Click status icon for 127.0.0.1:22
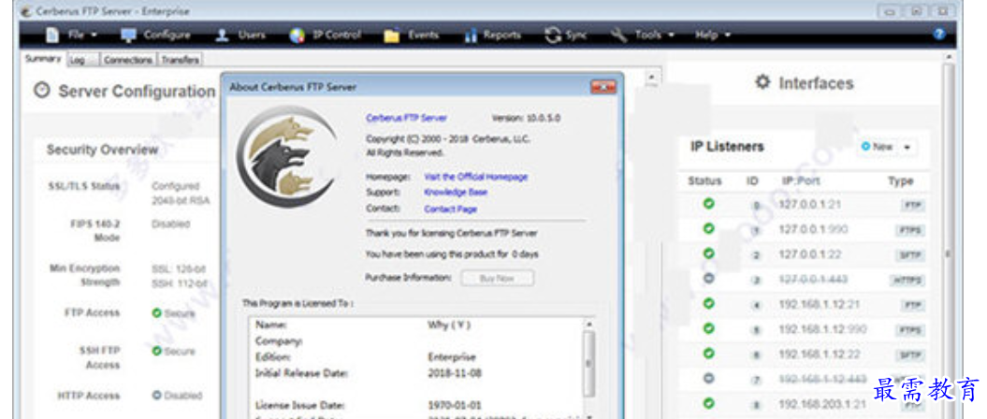This screenshot has height=419, width=987. click(x=708, y=253)
